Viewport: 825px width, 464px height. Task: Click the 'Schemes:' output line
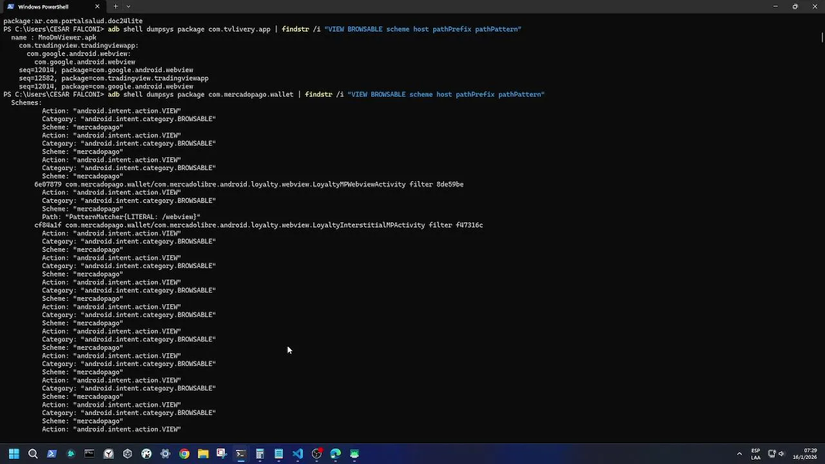point(26,102)
